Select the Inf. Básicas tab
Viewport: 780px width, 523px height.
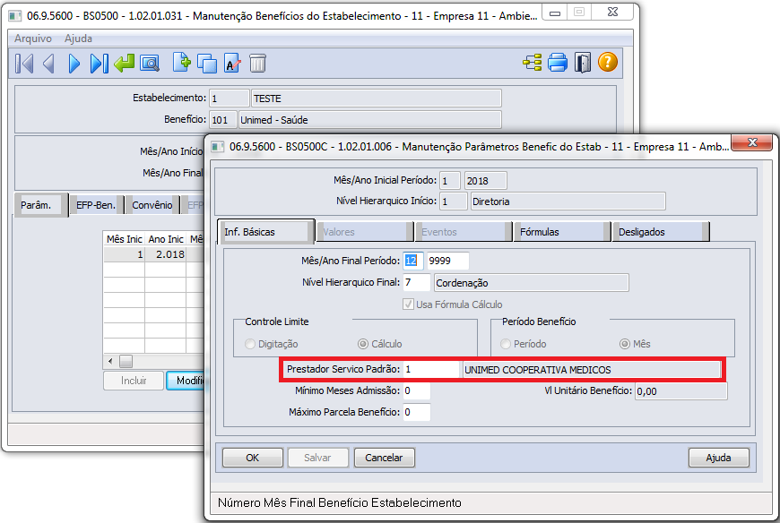pyautogui.click(x=266, y=231)
